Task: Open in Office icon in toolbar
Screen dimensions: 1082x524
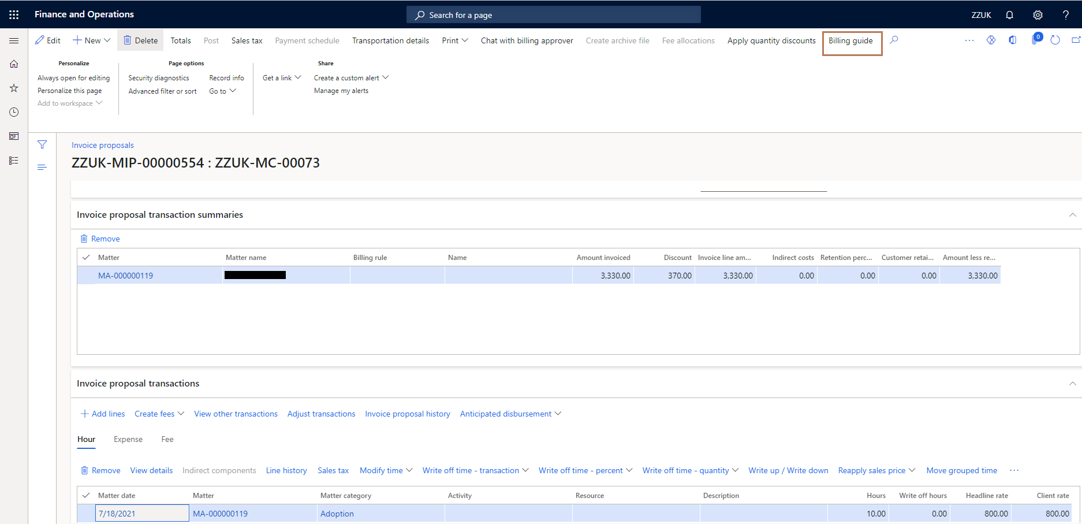Action: click(1012, 40)
